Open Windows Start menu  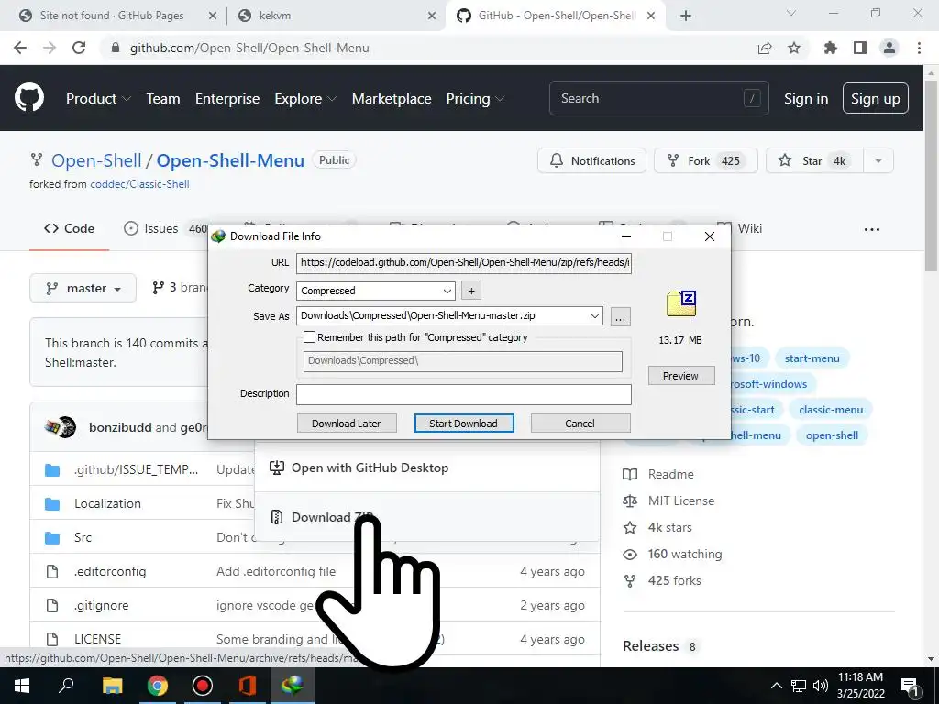[22, 686]
